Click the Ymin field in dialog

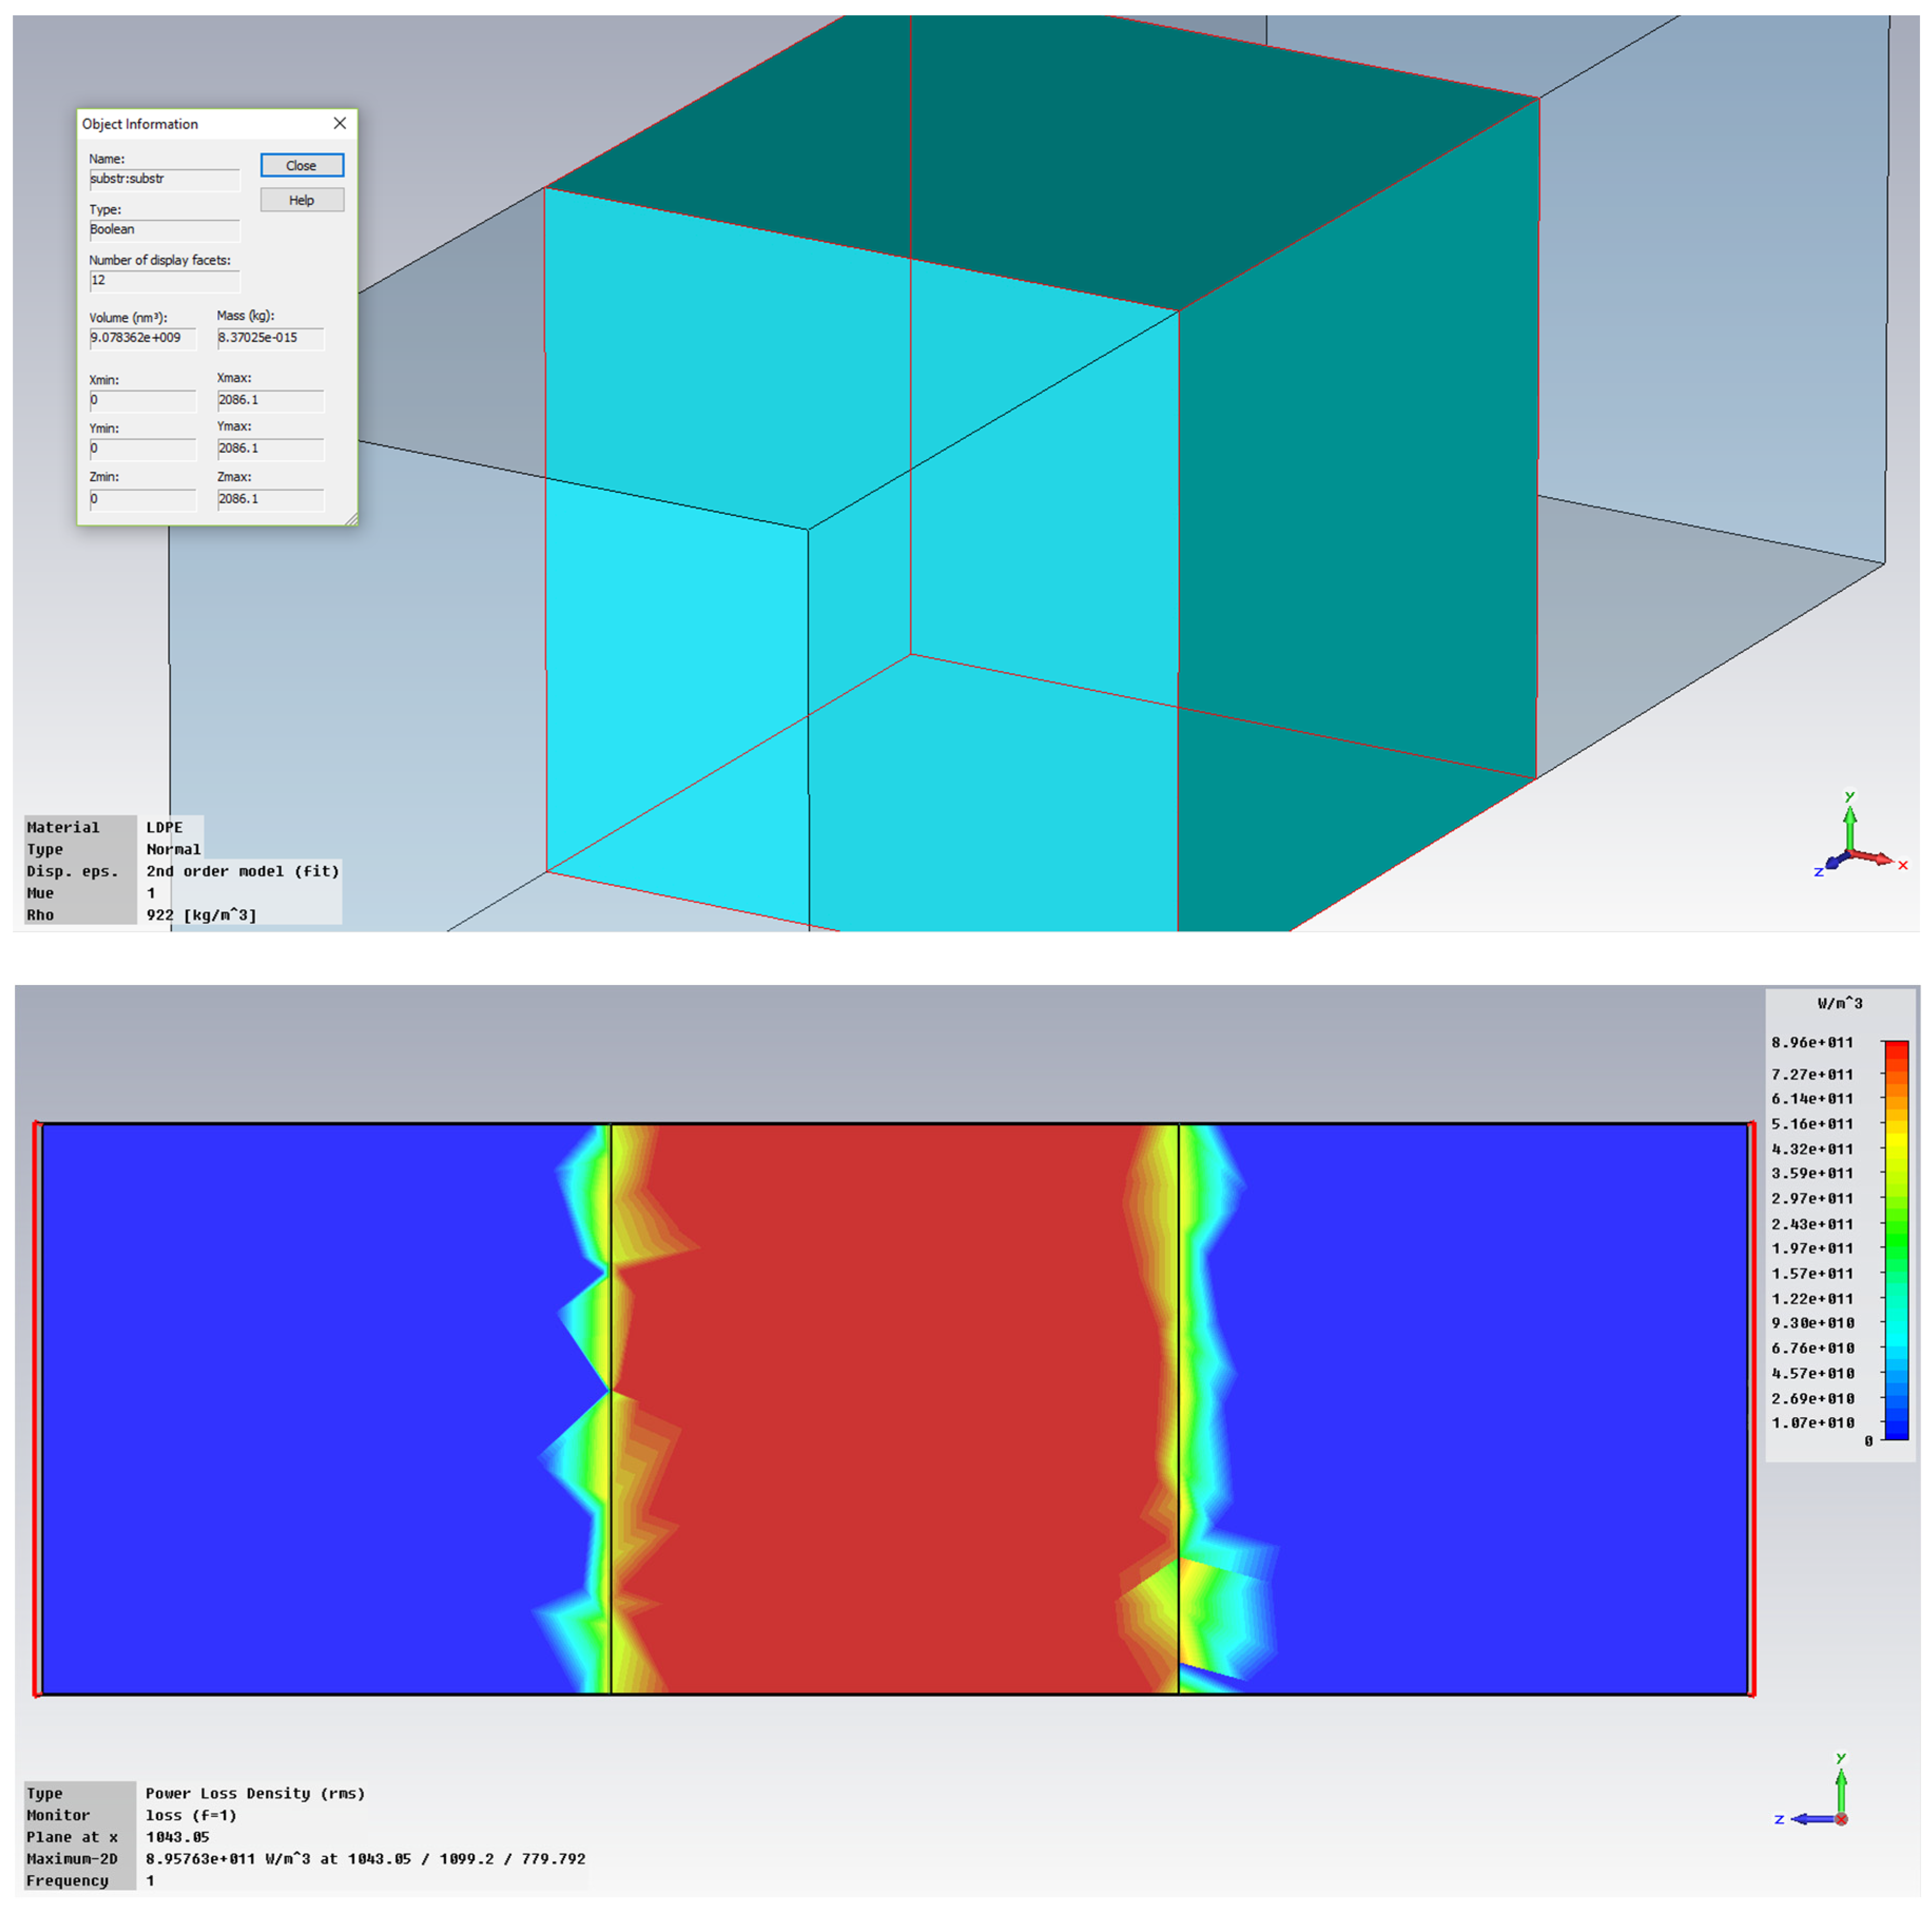coord(142,449)
